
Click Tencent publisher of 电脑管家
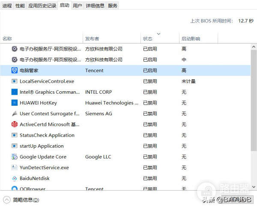point(94,71)
